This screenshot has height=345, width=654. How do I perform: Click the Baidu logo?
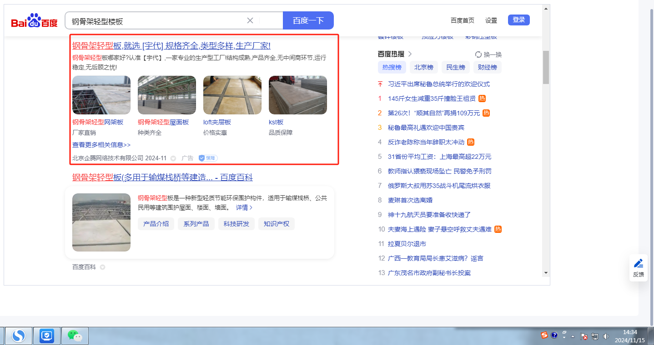click(x=35, y=21)
